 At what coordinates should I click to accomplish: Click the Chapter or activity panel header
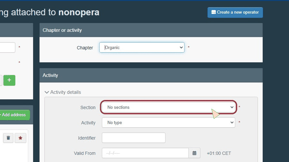click(151, 30)
